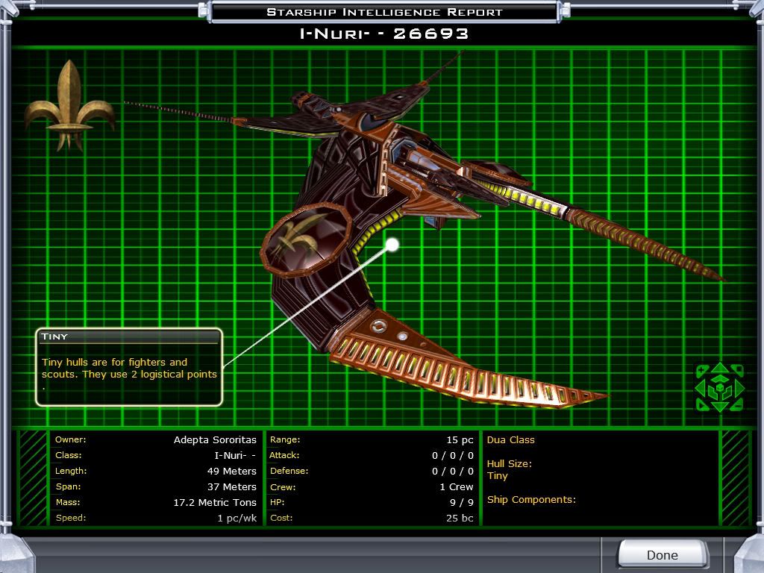Click the Attack value '0 / 0 / 0'

[453, 455]
